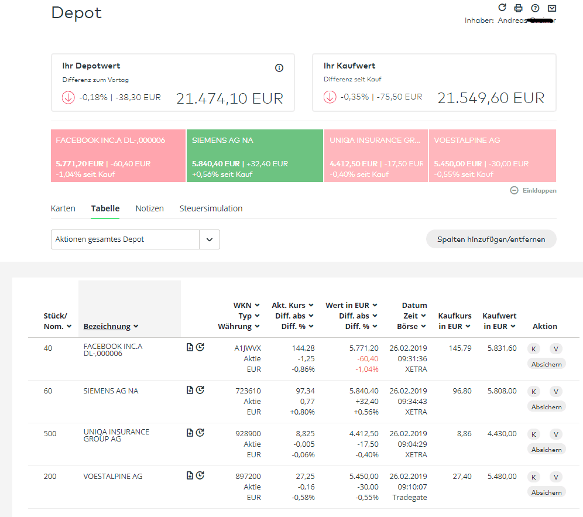Screen dimensions: 583x517
Task: Open the Notizen tab
Action: pyautogui.click(x=149, y=208)
